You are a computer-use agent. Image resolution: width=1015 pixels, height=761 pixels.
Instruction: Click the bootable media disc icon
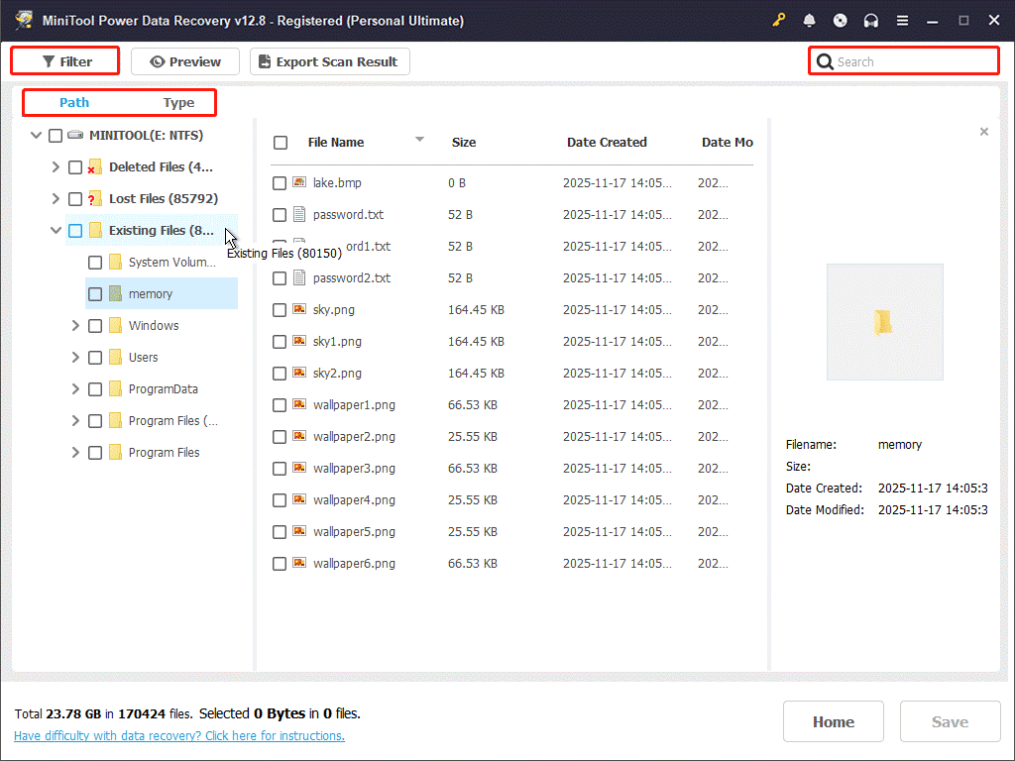tap(840, 20)
